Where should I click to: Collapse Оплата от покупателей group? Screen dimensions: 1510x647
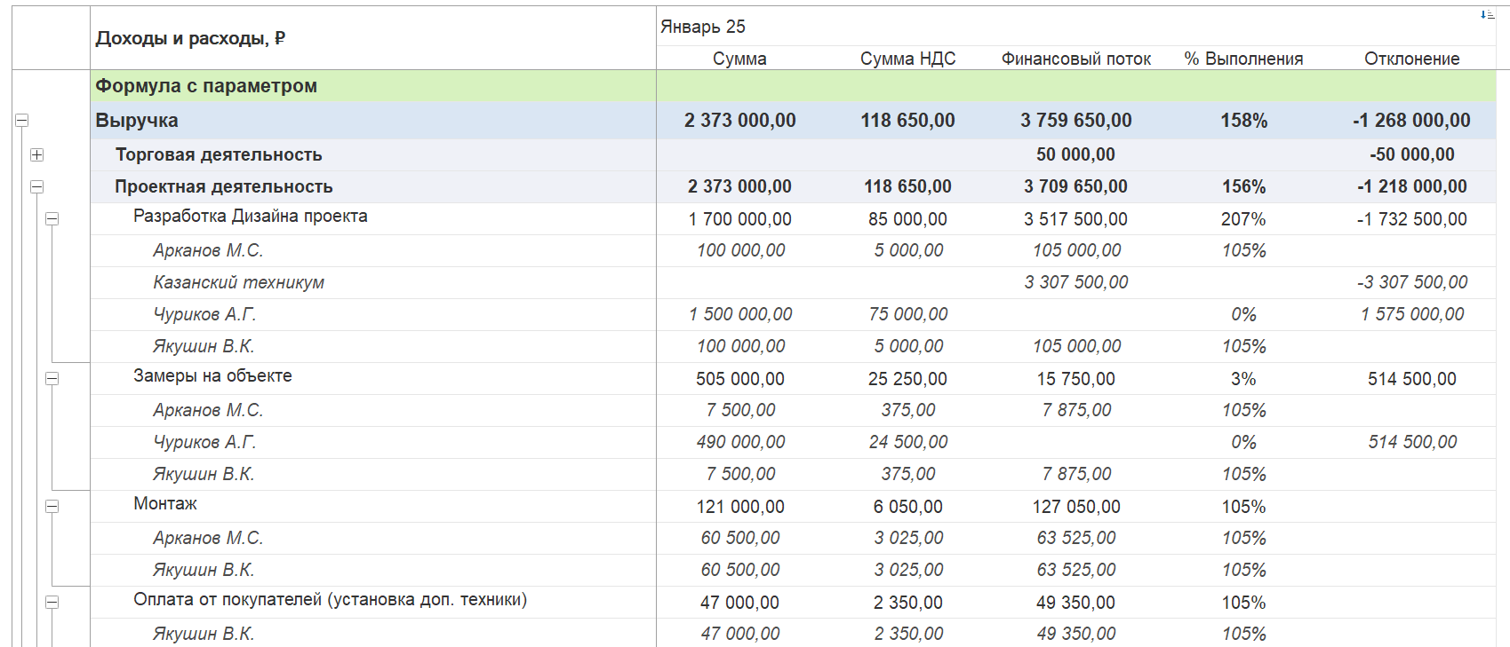pyautogui.click(x=52, y=602)
